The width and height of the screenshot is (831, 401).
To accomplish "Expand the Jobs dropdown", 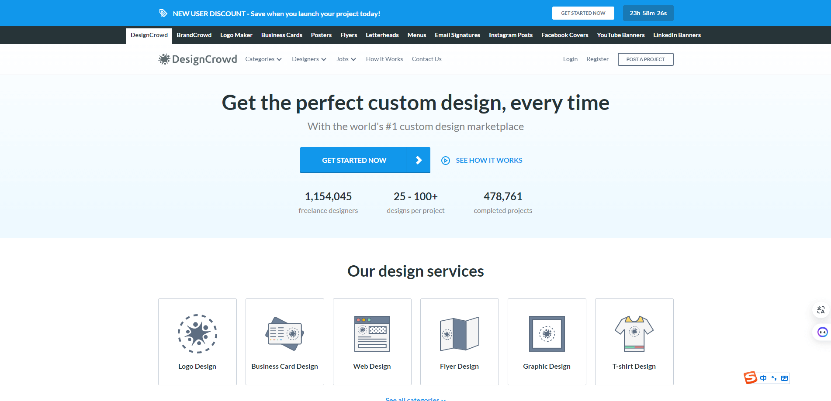I will coord(346,59).
